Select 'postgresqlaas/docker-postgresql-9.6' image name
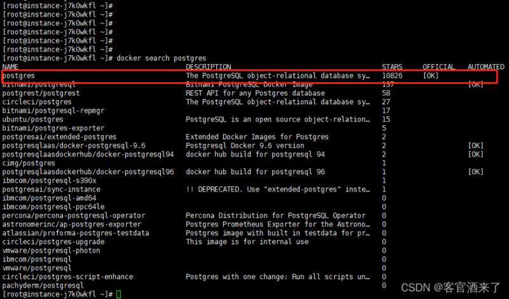The image size is (509, 299). coord(74,146)
